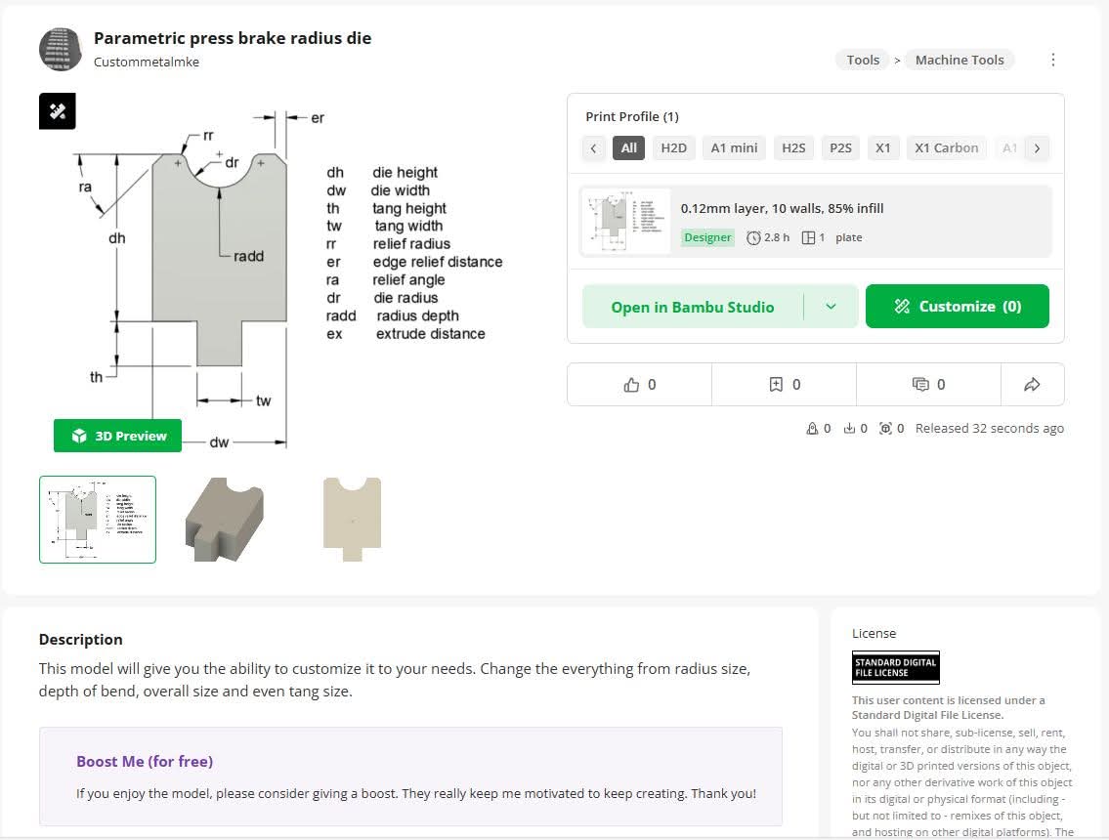The width and height of the screenshot is (1109, 840).
Task: Go to the Tools category
Action: tap(863, 60)
